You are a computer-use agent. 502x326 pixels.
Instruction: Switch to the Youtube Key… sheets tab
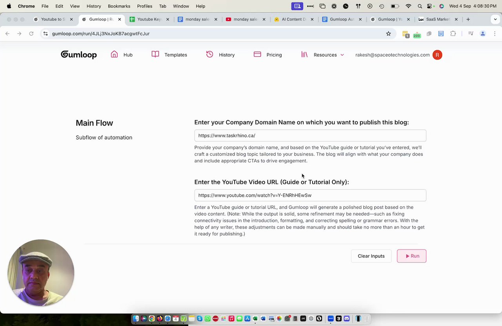[149, 19]
